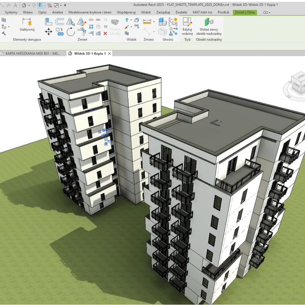
Task: Close the Widok 3D 1 Kopia 1 tab
Action: (x=110, y=54)
